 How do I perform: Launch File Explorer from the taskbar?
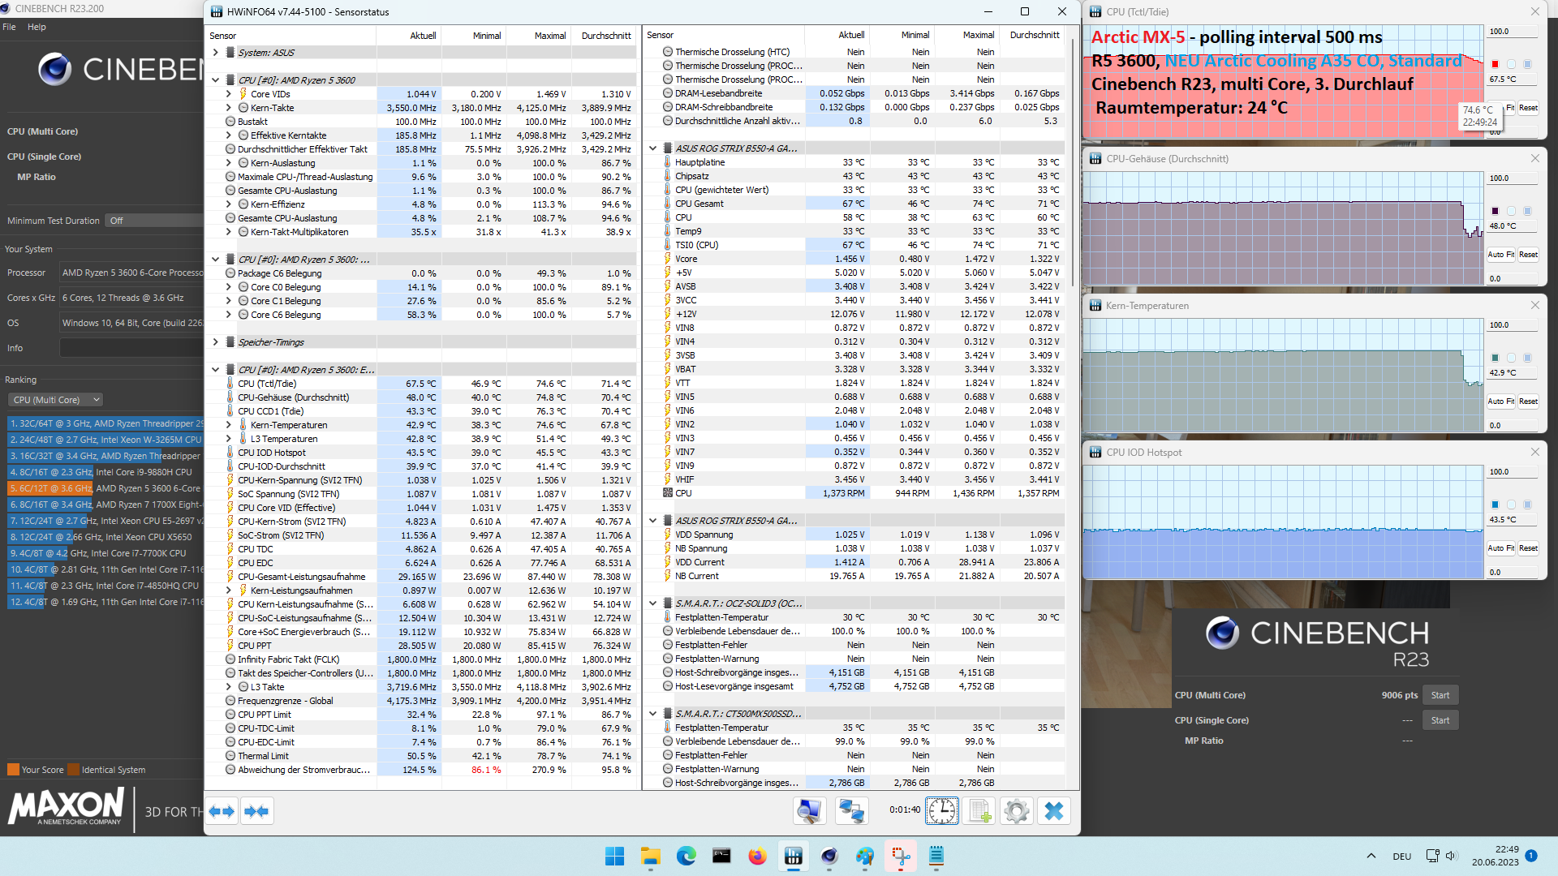click(650, 857)
